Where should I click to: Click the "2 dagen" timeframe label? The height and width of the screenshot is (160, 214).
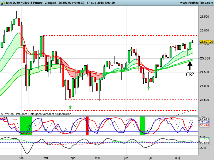[51, 3]
